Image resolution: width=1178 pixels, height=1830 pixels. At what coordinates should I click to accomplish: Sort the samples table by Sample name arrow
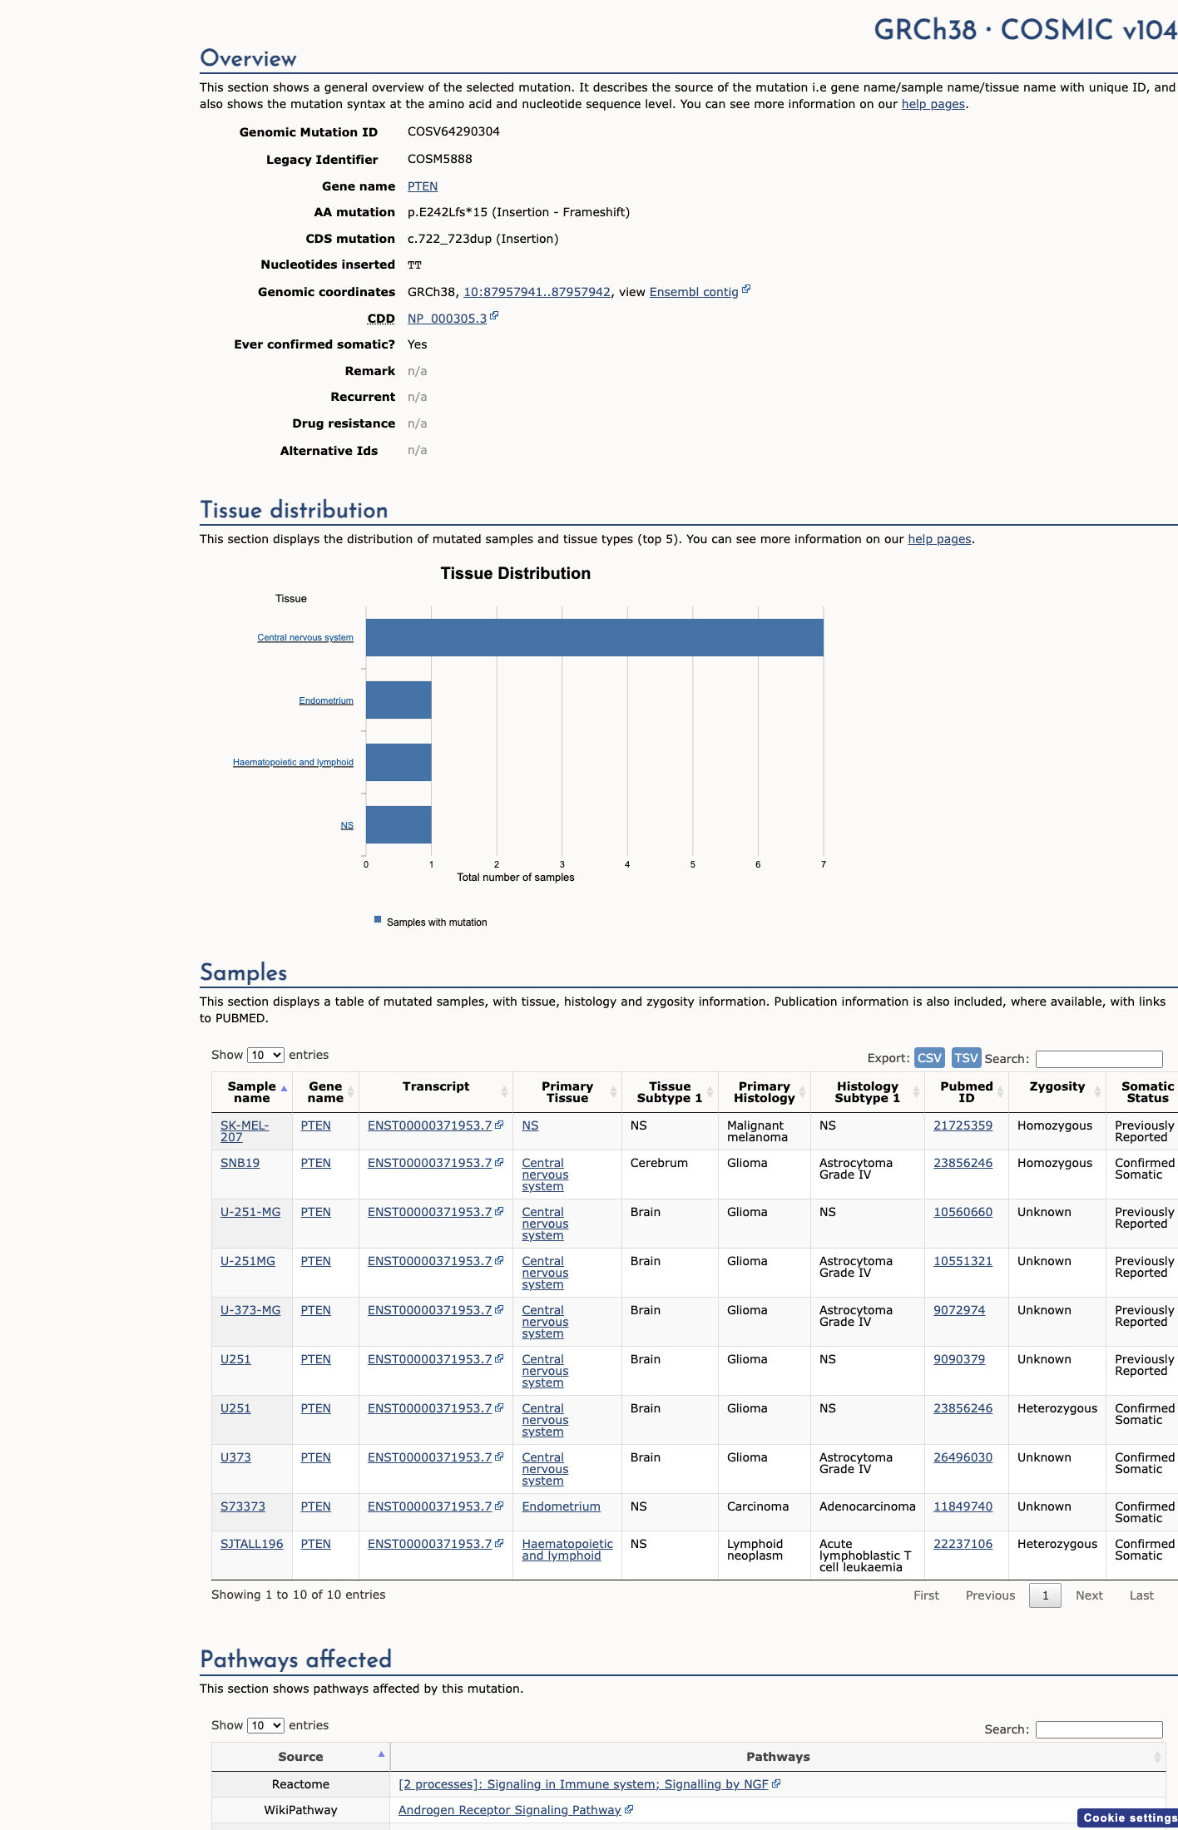284,1089
